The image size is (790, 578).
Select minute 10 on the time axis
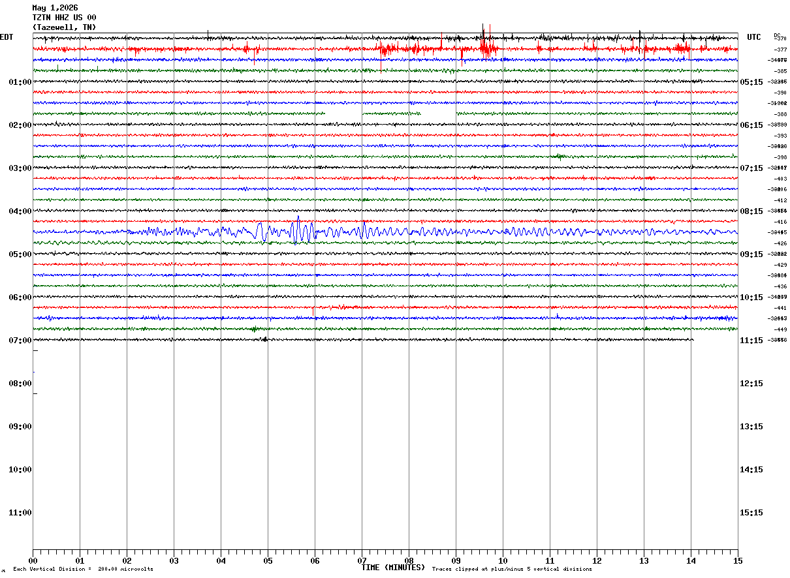coord(503,560)
